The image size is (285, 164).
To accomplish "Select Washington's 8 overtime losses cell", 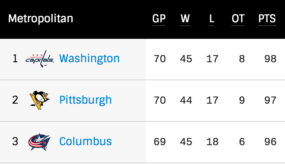I will point(241,59).
